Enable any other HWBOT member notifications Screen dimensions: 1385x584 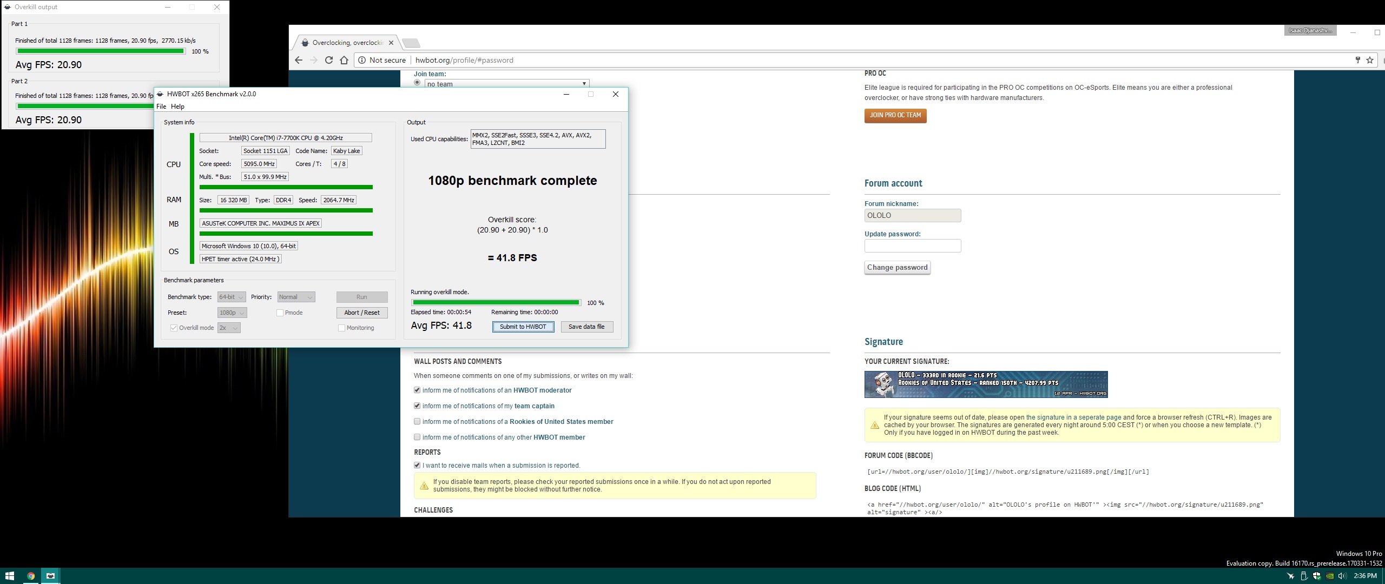click(x=417, y=437)
